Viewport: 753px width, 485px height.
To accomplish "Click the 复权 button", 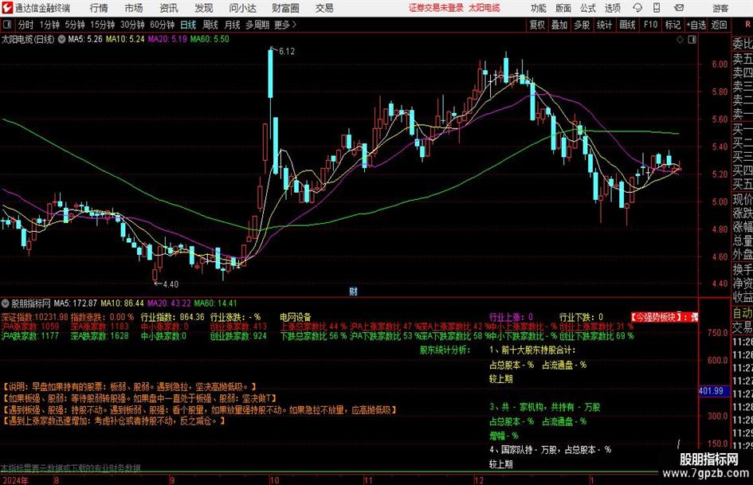I will (536, 25).
